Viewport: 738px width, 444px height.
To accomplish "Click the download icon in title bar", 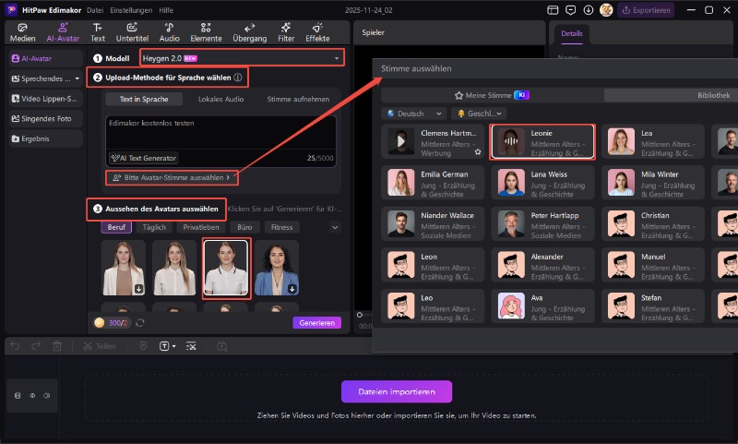I will point(589,10).
